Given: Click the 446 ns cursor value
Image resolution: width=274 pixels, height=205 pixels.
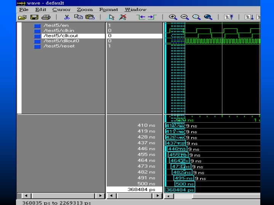Looking at the screenshot, I should pyautogui.click(x=146, y=149).
